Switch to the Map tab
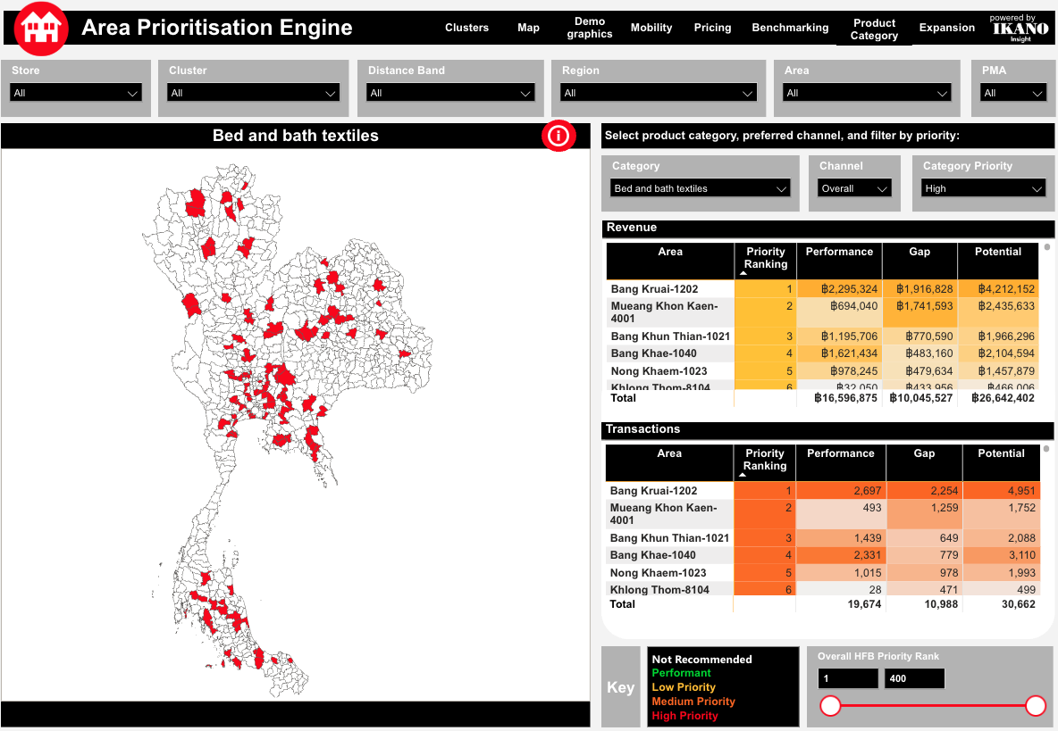1058x731 pixels. pos(528,28)
